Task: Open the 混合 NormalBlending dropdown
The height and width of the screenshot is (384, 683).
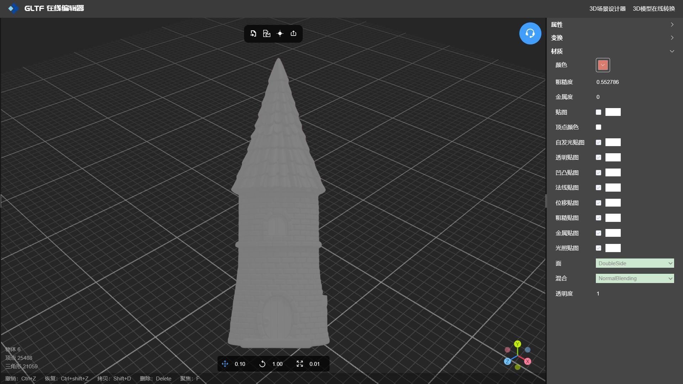Action: coord(635,278)
